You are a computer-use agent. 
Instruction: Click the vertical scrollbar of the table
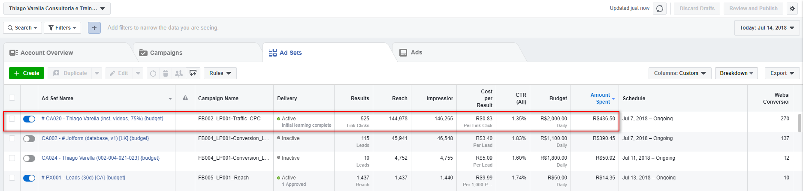[x=800, y=123]
